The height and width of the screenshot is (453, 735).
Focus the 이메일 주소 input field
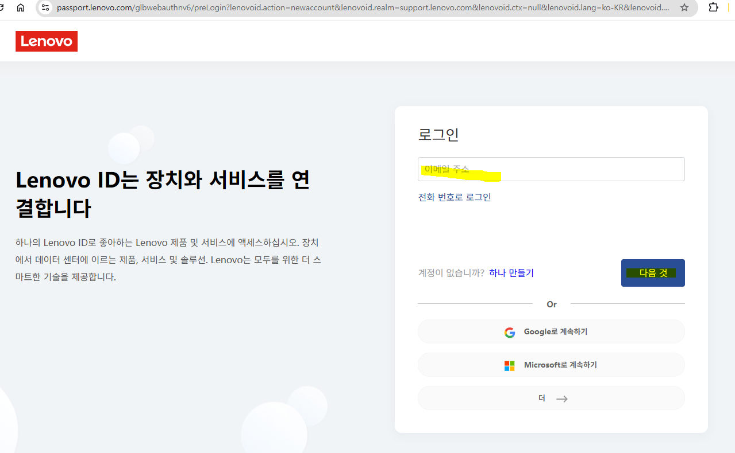click(551, 169)
